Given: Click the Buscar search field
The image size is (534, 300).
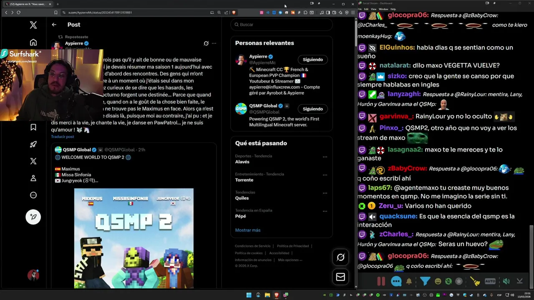Looking at the screenshot, I should click(282, 25).
